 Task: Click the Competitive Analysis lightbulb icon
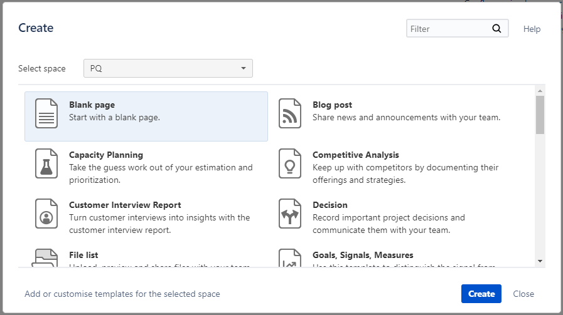(290, 163)
